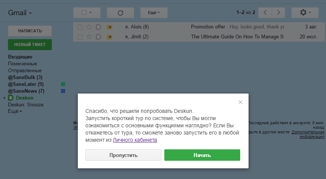Star the Promotion offer email
The image size is (326, 179).
click(89, 27)
